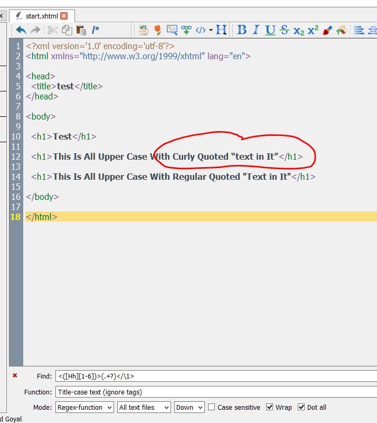
Task: Close the search panel with red X
Action: [x=15, y=375]
